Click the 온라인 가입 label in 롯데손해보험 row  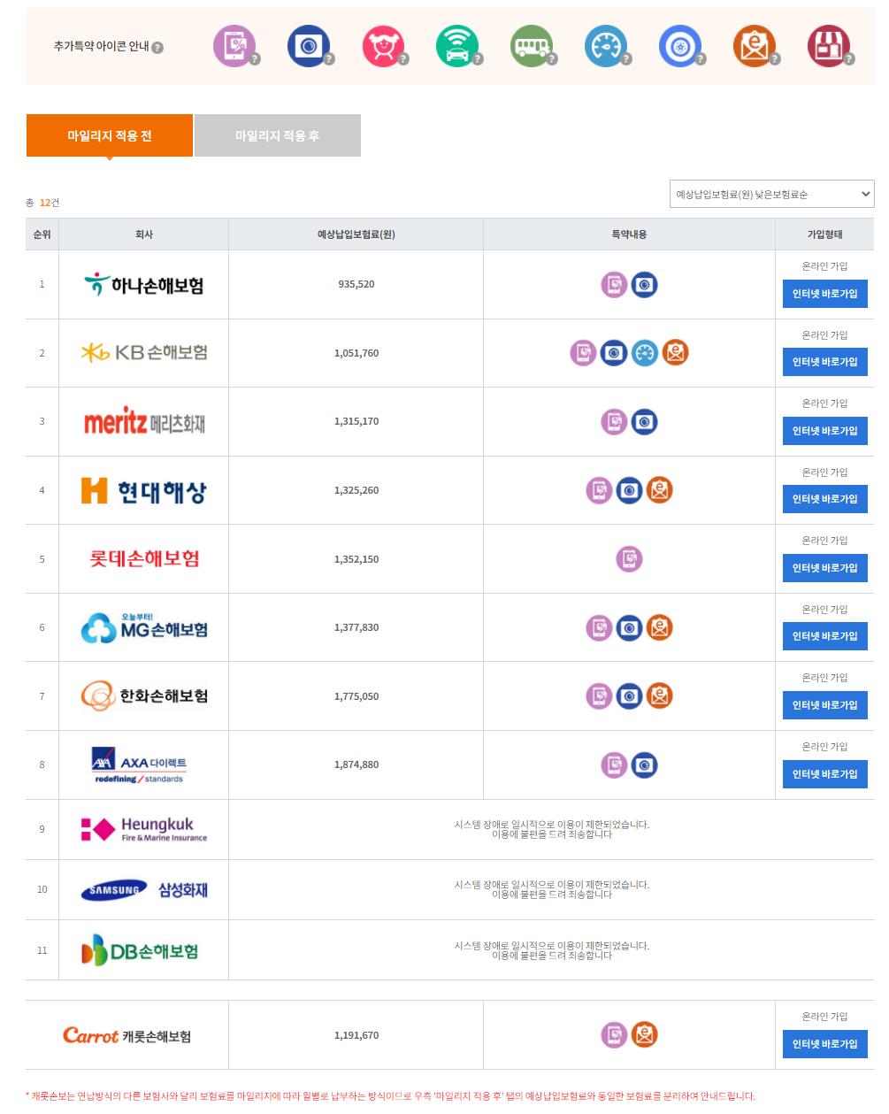pyautogui.click(x=824, y=541)
